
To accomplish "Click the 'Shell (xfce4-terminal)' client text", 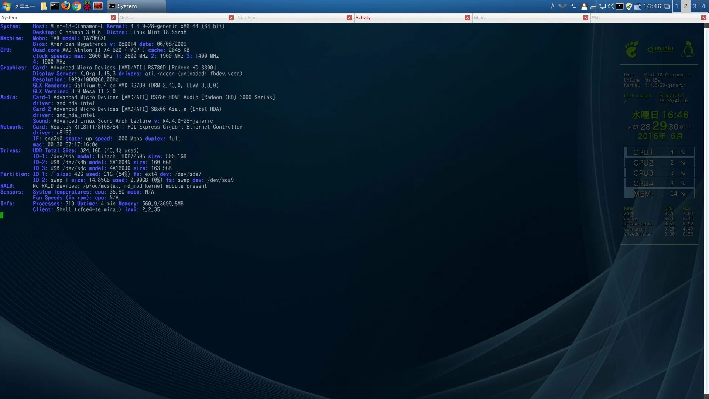I will click(x=89, y=210).
